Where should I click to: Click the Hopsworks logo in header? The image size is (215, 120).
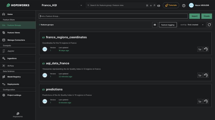(x=18, y=5)
